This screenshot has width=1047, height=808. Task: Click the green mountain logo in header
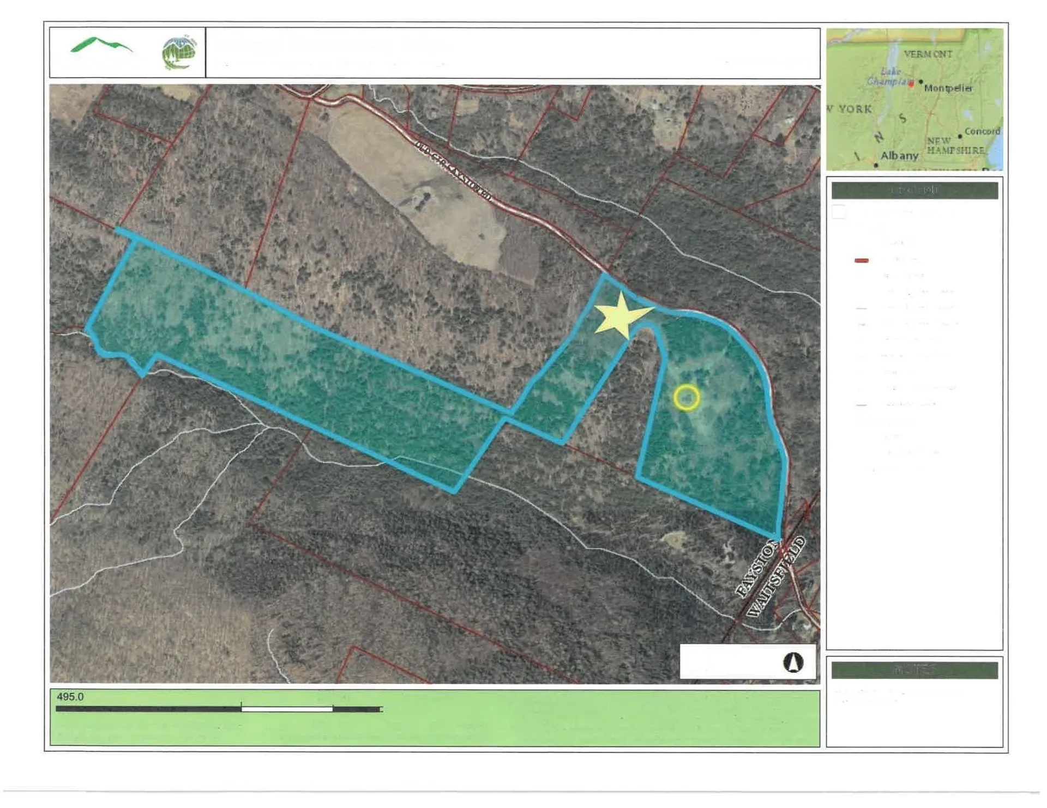101,45
